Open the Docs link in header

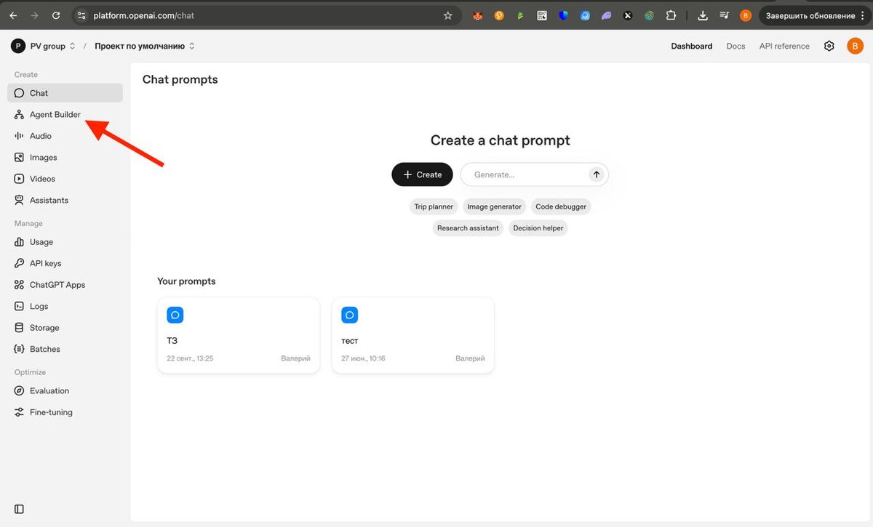point(736,46)
